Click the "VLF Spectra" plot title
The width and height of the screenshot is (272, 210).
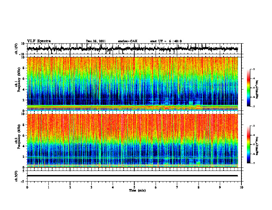(x=39, y=41)
